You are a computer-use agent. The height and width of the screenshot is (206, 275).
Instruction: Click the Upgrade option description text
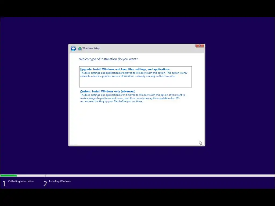pos(134,75)
